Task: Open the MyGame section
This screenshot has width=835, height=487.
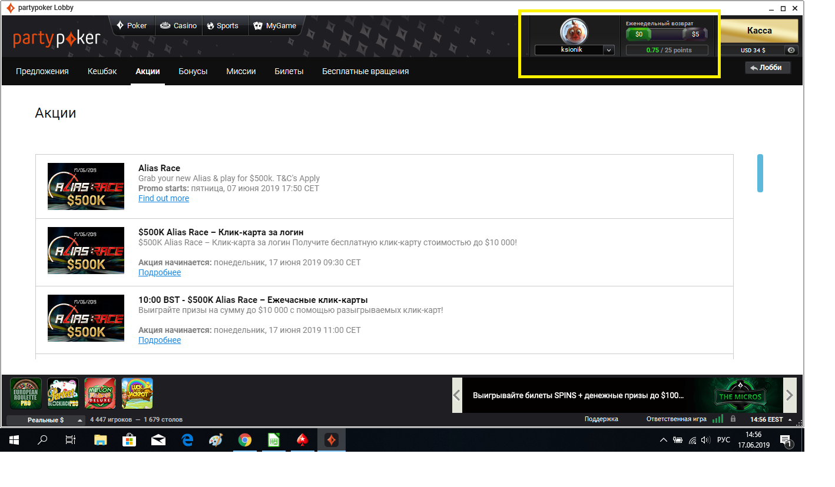Action: pyautogui.click(x=274, y=26)
